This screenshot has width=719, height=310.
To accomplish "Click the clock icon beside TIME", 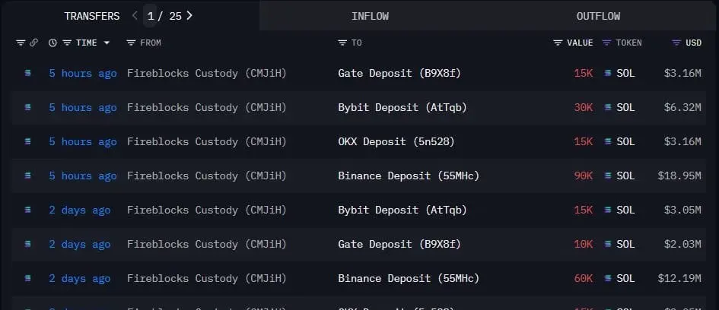I will point(52,43).
